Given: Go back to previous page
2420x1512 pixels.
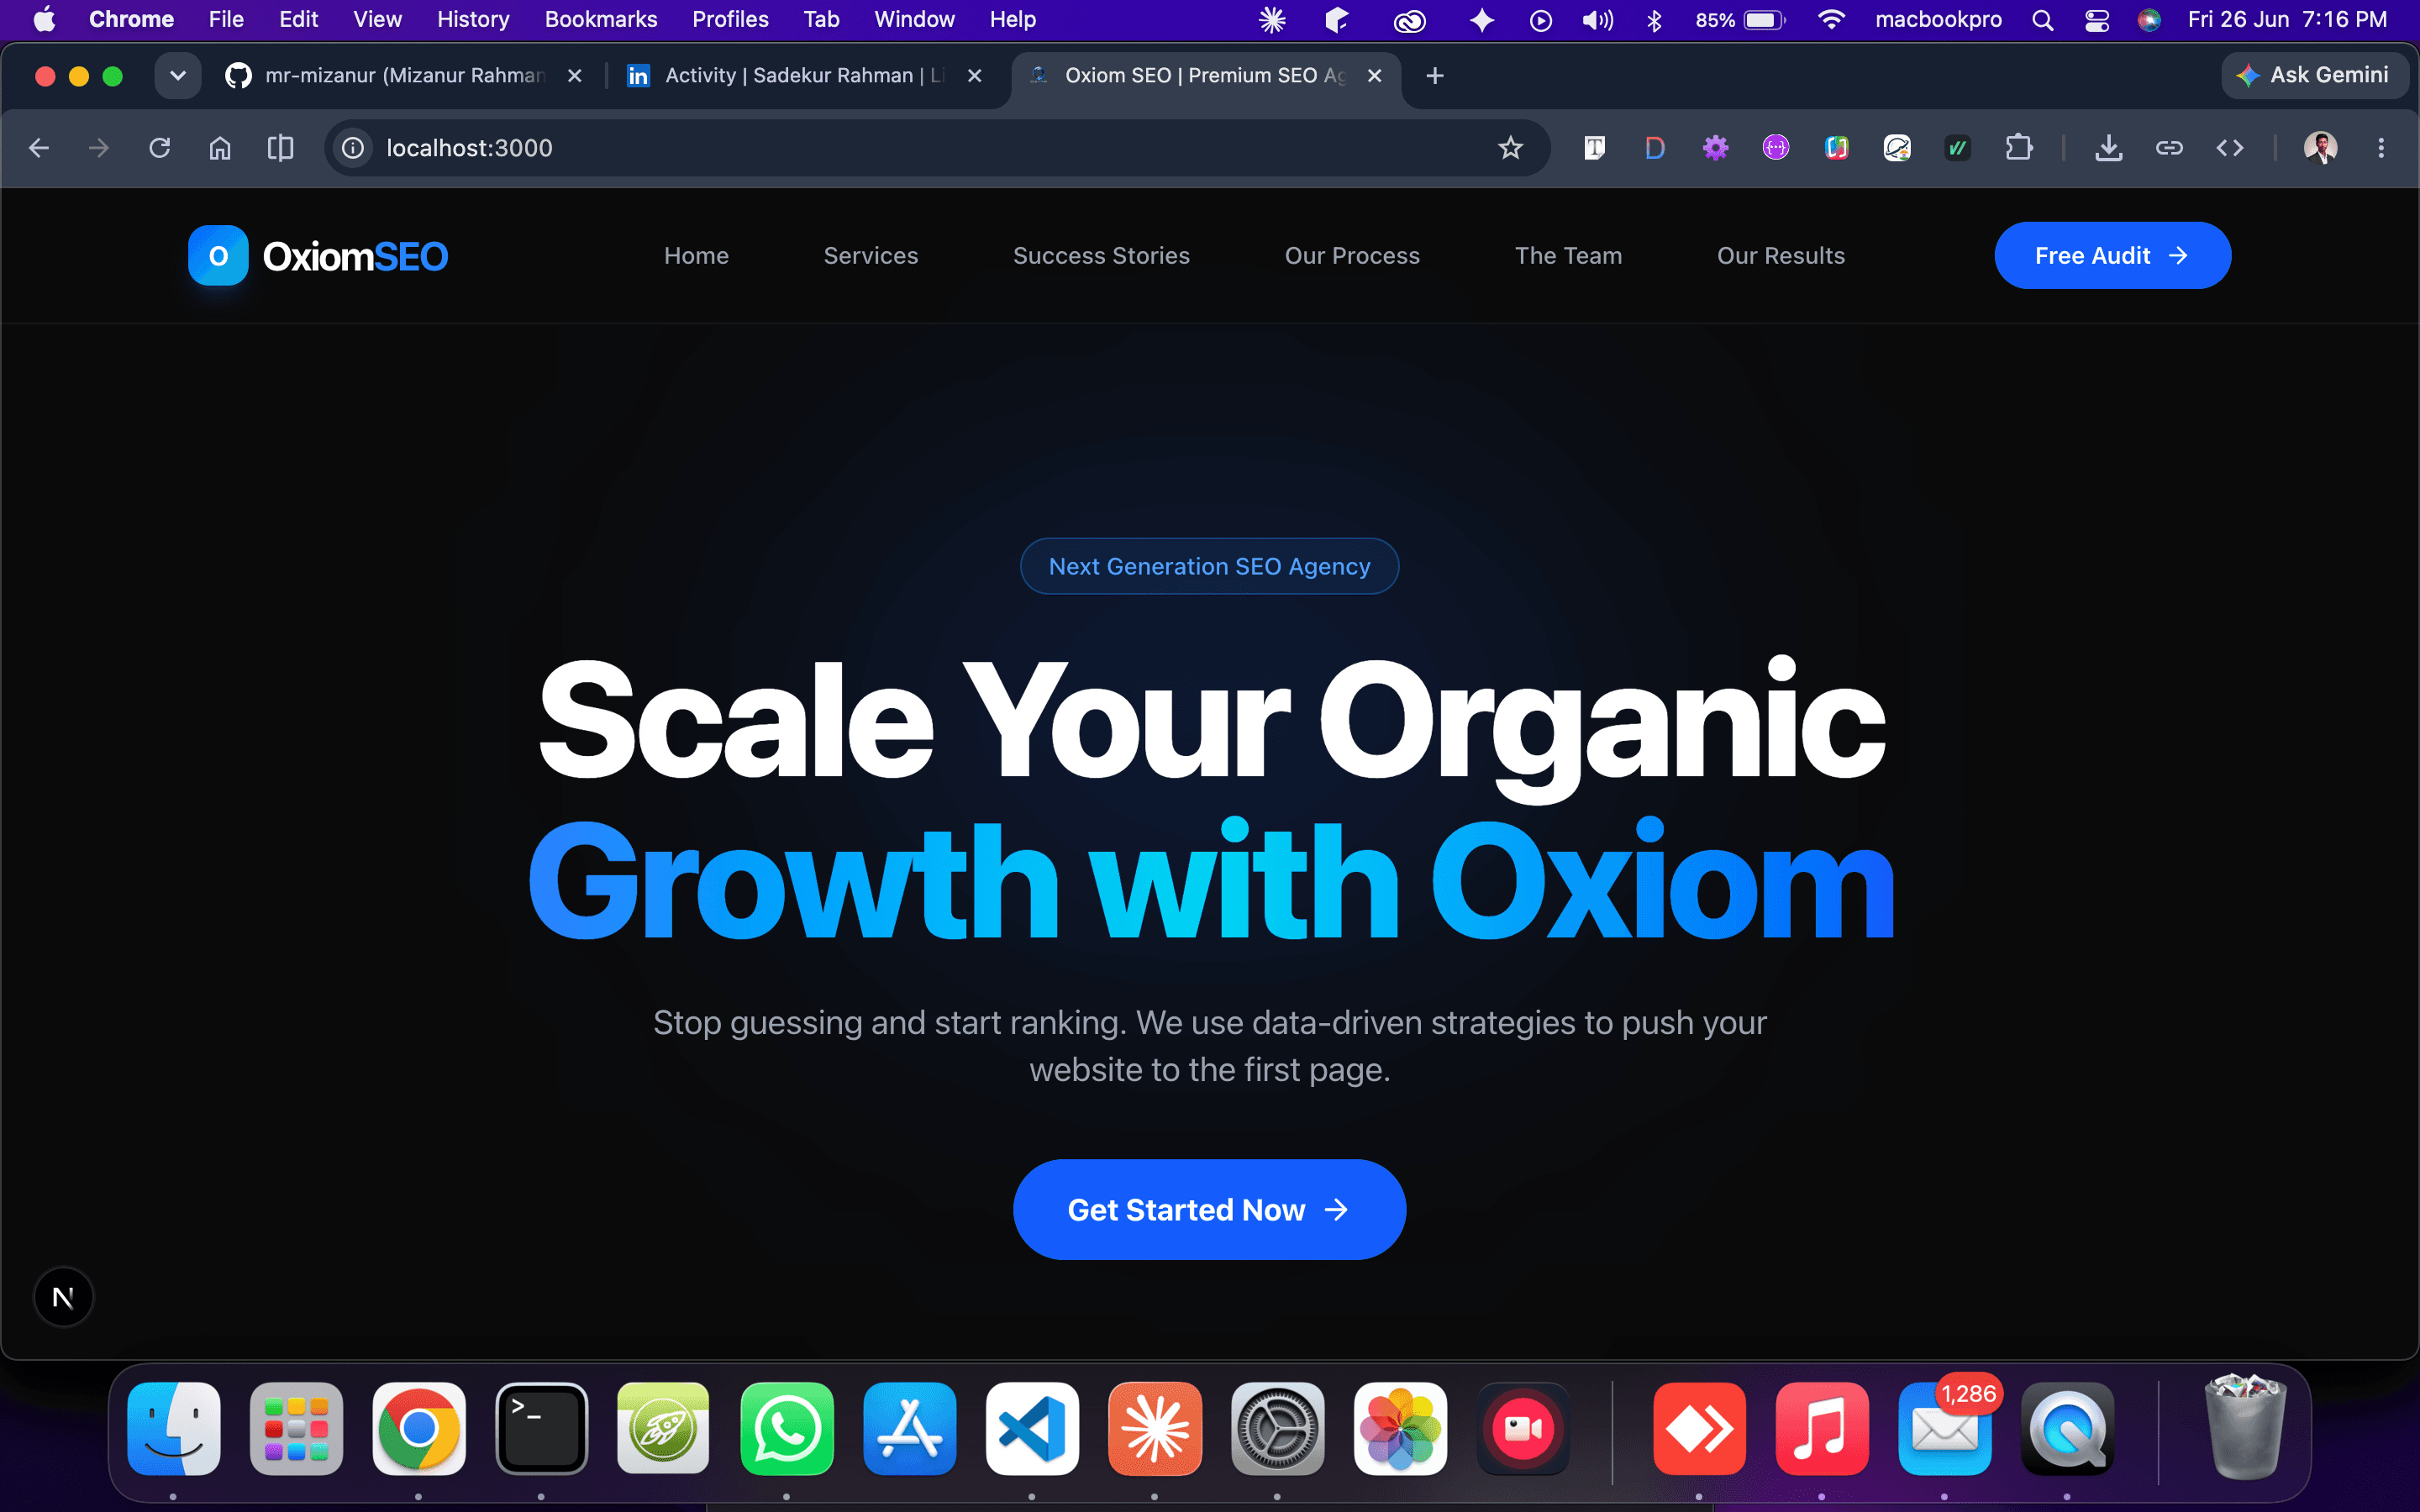Looking at the screenshot, I should tap(39, 148).
